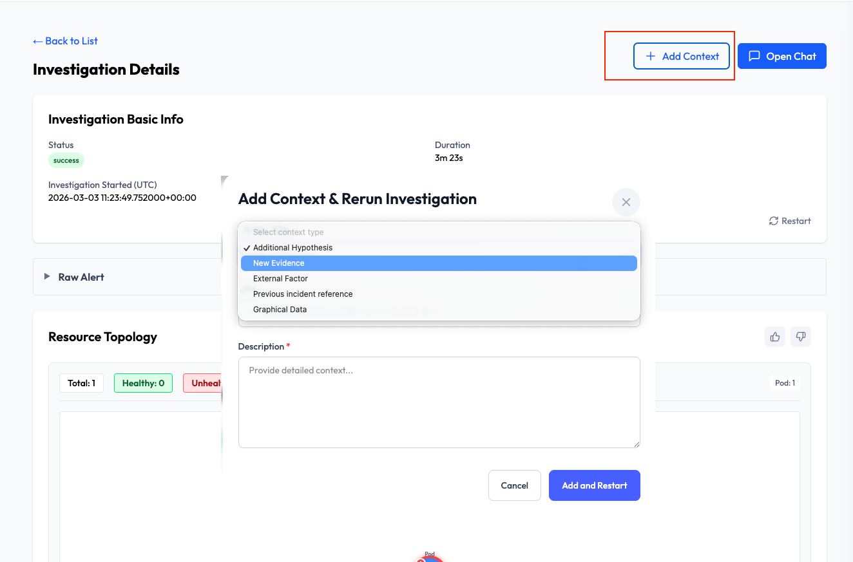Click the thumbs up feedback icon

coord(775,337)
